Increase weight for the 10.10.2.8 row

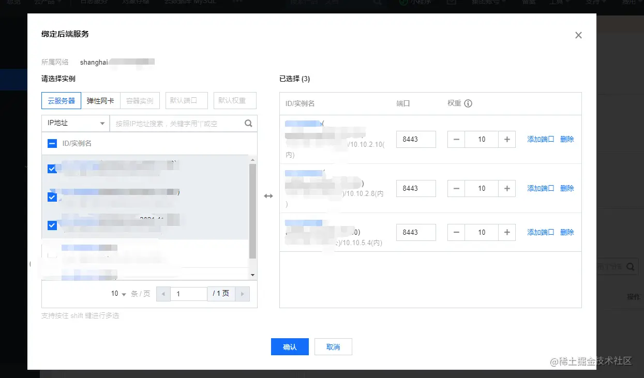(507, 188)
